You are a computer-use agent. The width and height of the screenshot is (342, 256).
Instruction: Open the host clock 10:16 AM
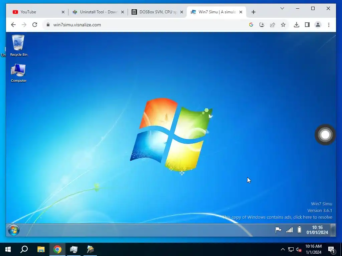[x=313, y=249]
